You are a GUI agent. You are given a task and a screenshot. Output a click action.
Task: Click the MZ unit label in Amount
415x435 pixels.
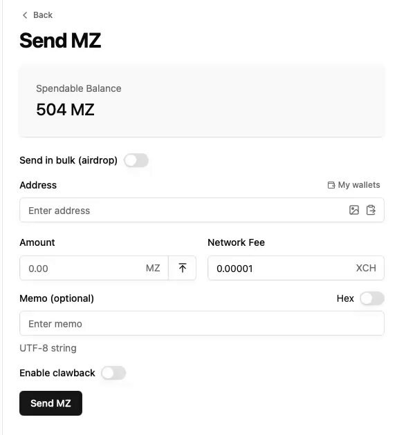153,268
